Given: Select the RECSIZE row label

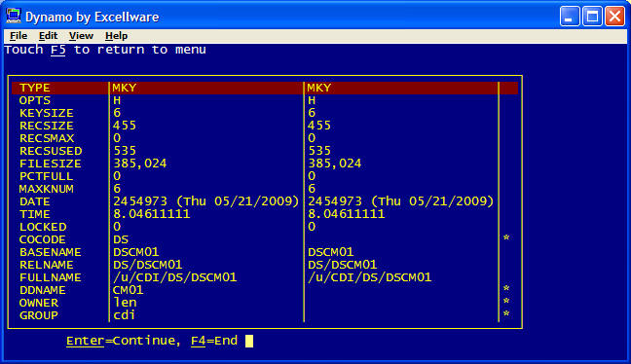Looking at the screenshot, I should [x=47, y=126].
